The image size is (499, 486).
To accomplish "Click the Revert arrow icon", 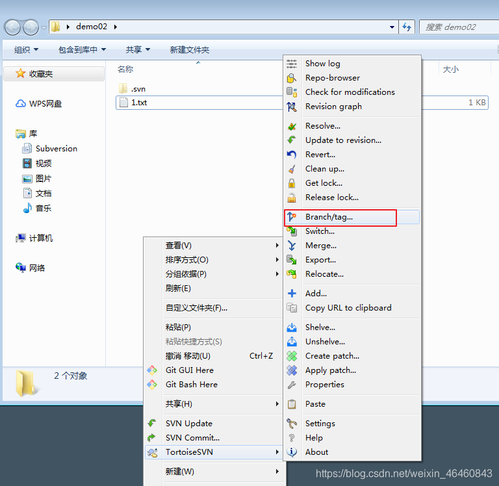I will click(x=292, y=155).
